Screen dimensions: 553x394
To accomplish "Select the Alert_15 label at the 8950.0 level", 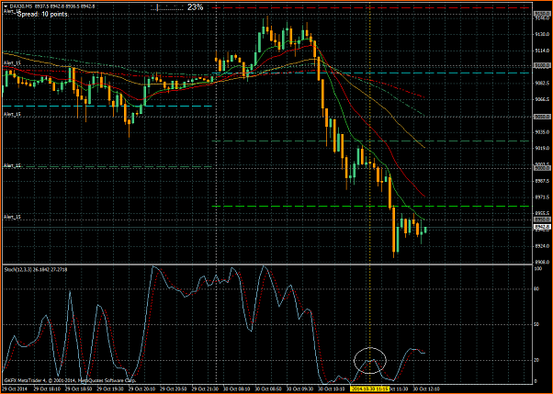I will coord(12,217).
